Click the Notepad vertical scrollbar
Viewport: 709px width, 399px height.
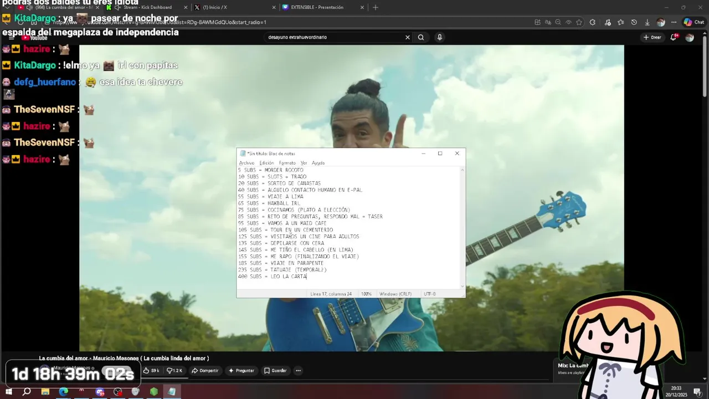click(463, 227)
